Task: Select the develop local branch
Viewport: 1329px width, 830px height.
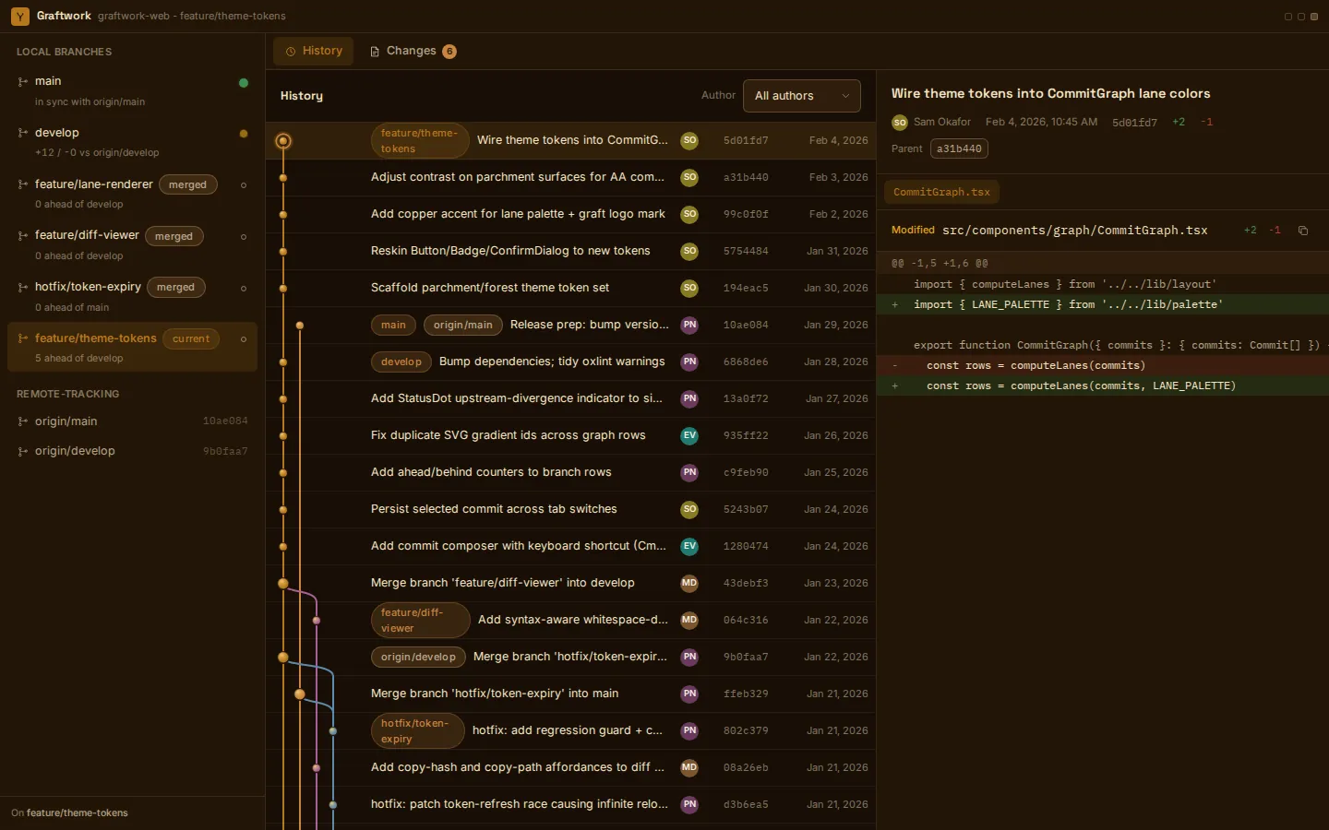Action: 132,142
